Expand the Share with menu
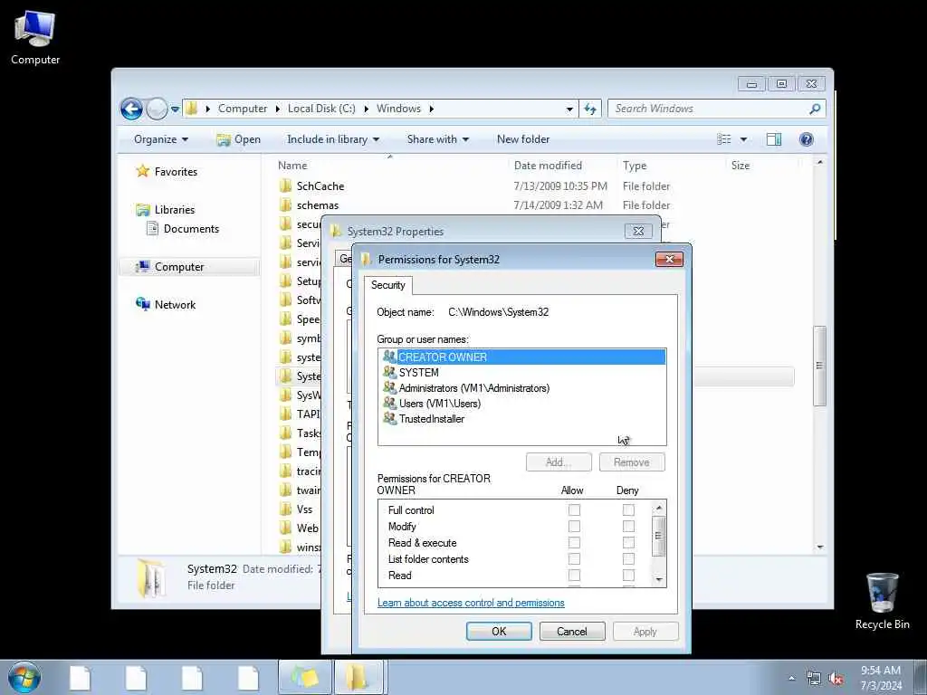Viewport: 927px width, 695px height. (437, 139)
